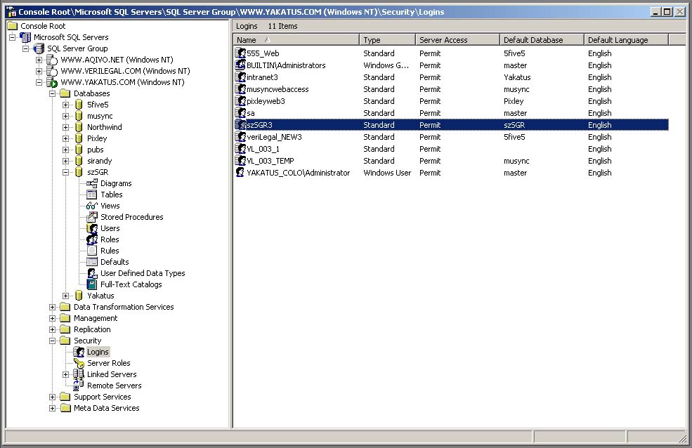Select the Support Services folder
The image size is (692, 448).
pyautogui.click(x=102, y=397)
